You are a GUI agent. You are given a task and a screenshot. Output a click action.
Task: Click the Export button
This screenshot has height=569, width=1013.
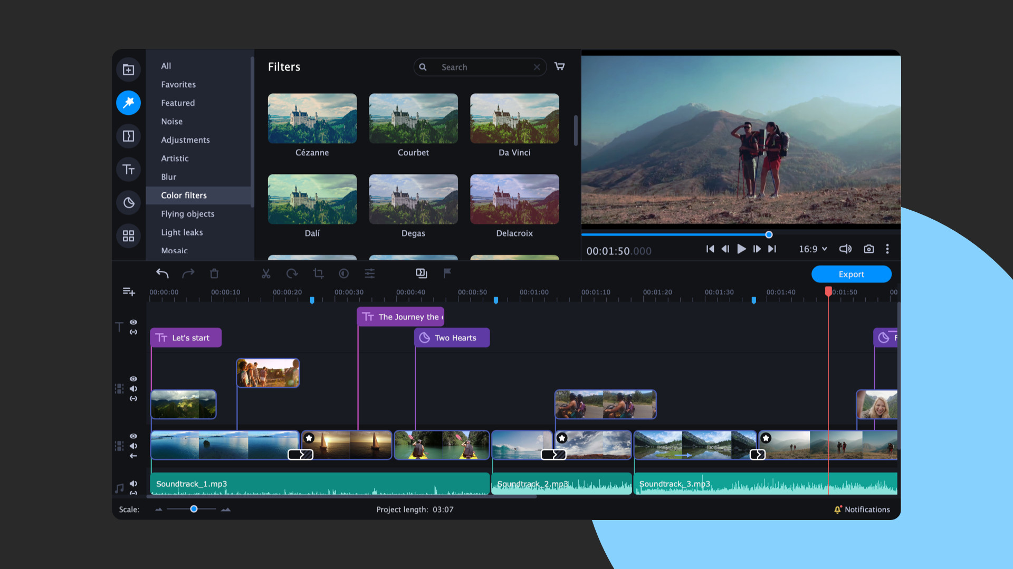pos(851,274)
